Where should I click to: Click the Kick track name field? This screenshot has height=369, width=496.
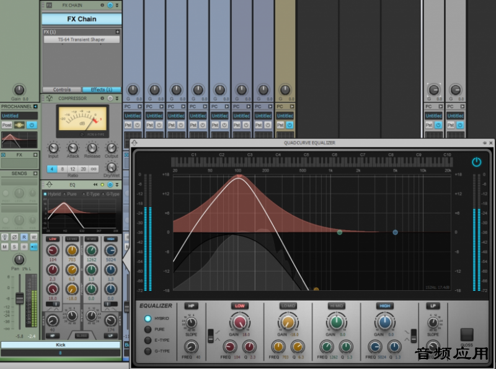pyautogui.click(x=60, y=345)
